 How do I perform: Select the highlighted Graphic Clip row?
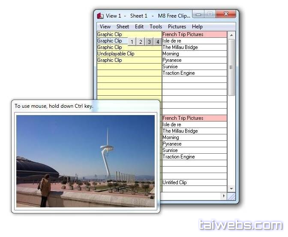tap(111, 41)
